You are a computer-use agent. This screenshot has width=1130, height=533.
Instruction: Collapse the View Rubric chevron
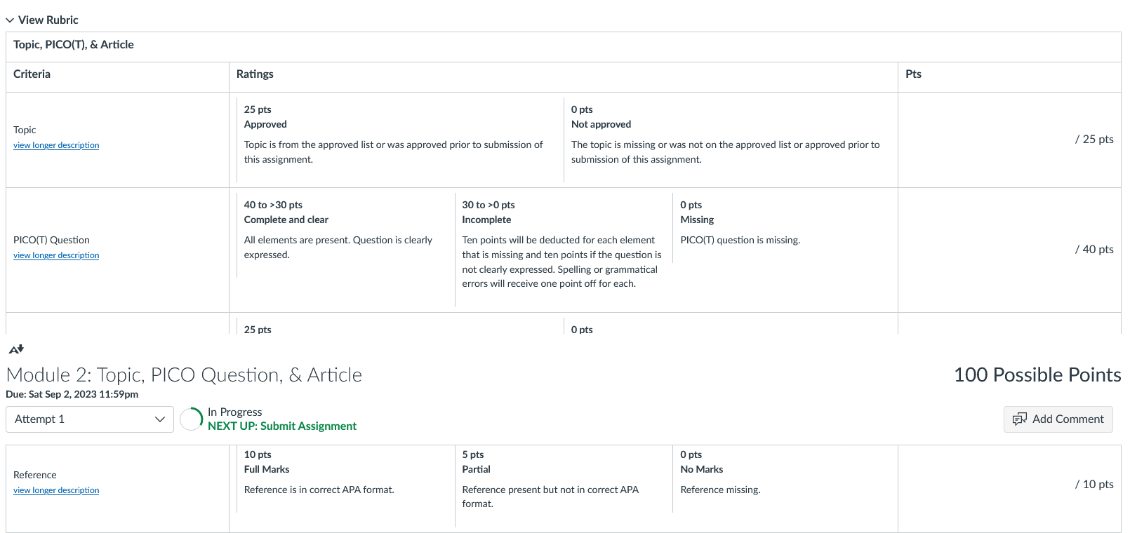pyautogui.click(x=10, y=20)
